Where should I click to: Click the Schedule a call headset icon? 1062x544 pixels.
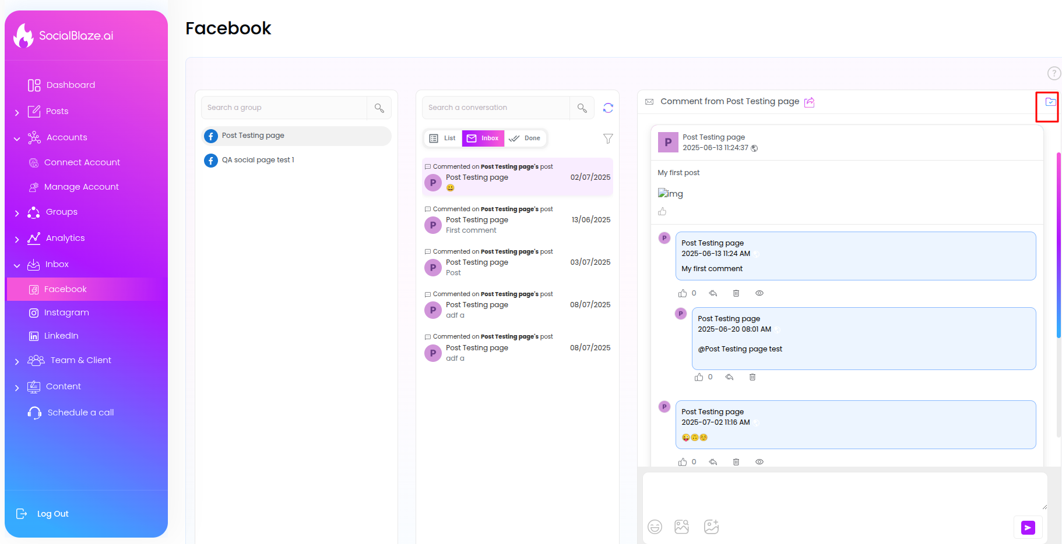pos(34,413)
